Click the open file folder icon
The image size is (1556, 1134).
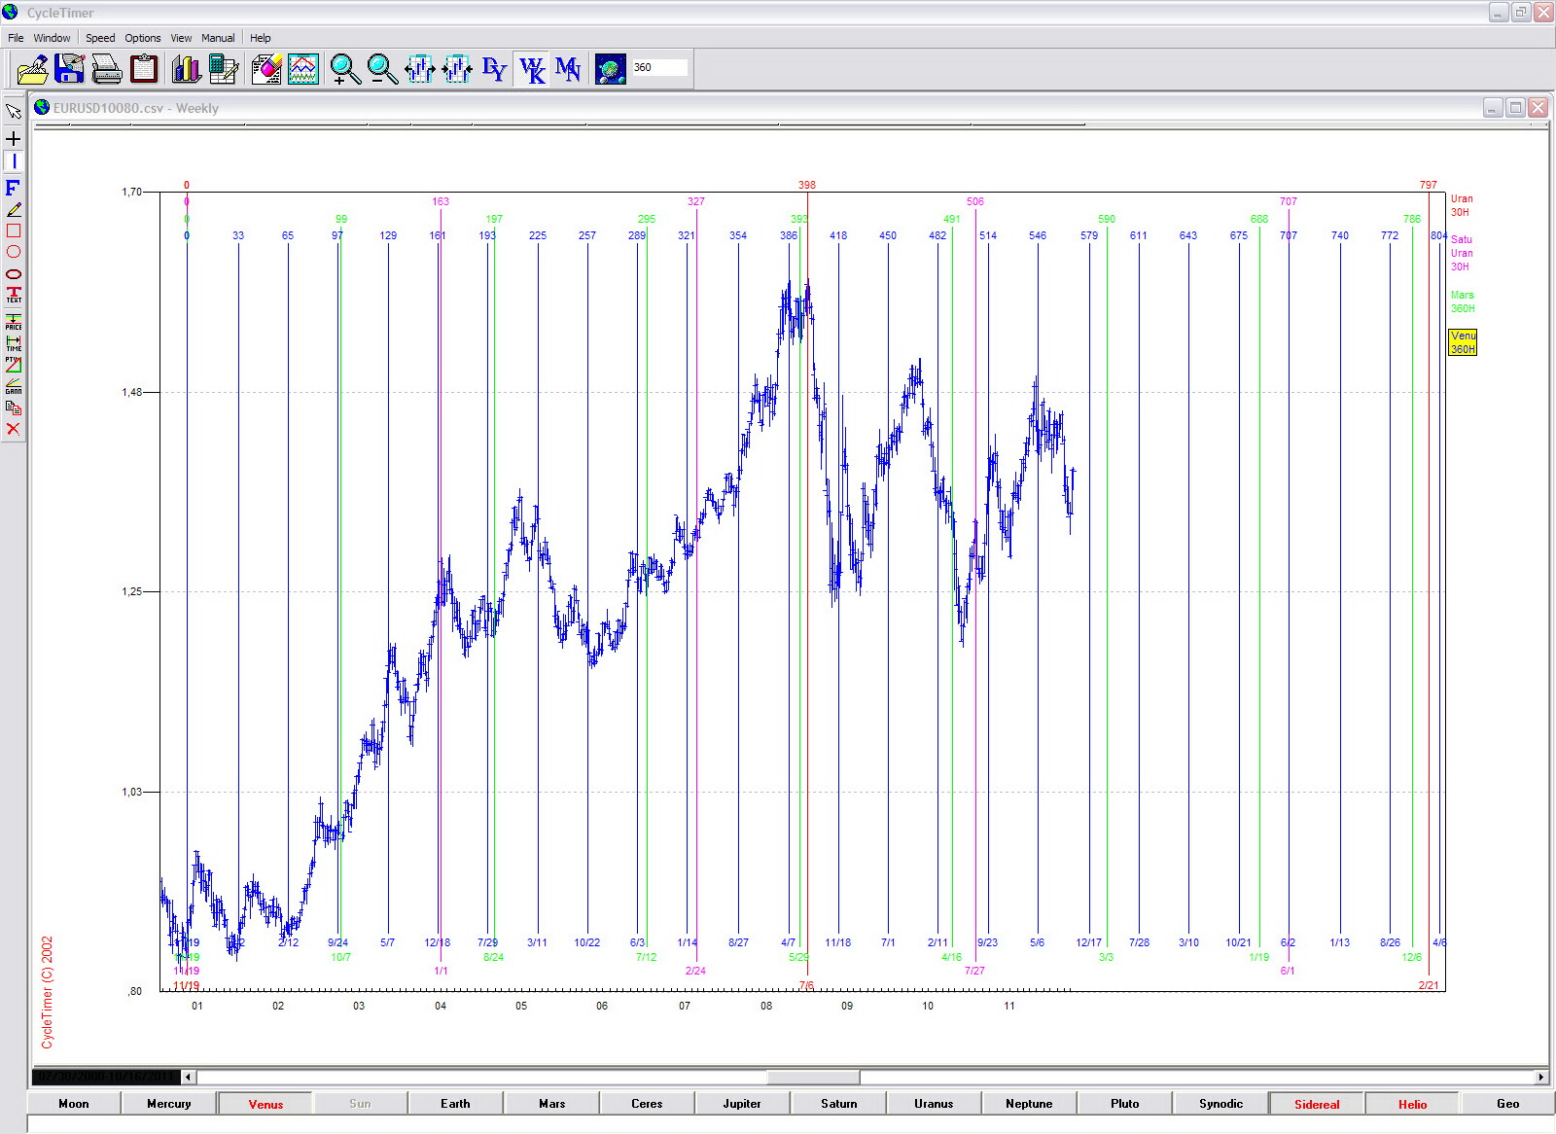point(32,69)
